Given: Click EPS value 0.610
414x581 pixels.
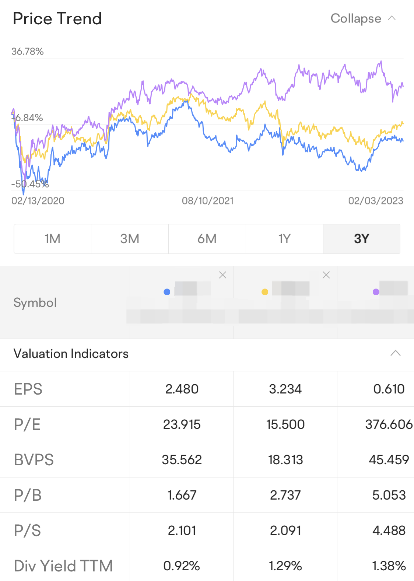Looking at the screenshot, I should (x=389, y=389).
